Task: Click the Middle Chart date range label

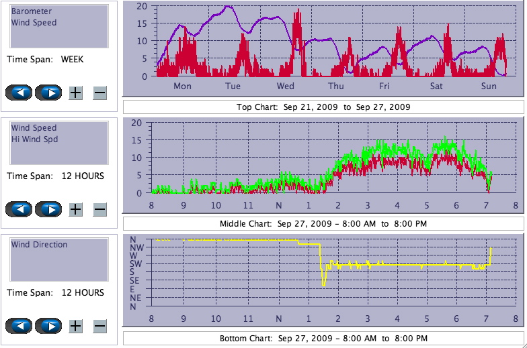Action: (323, 223)
